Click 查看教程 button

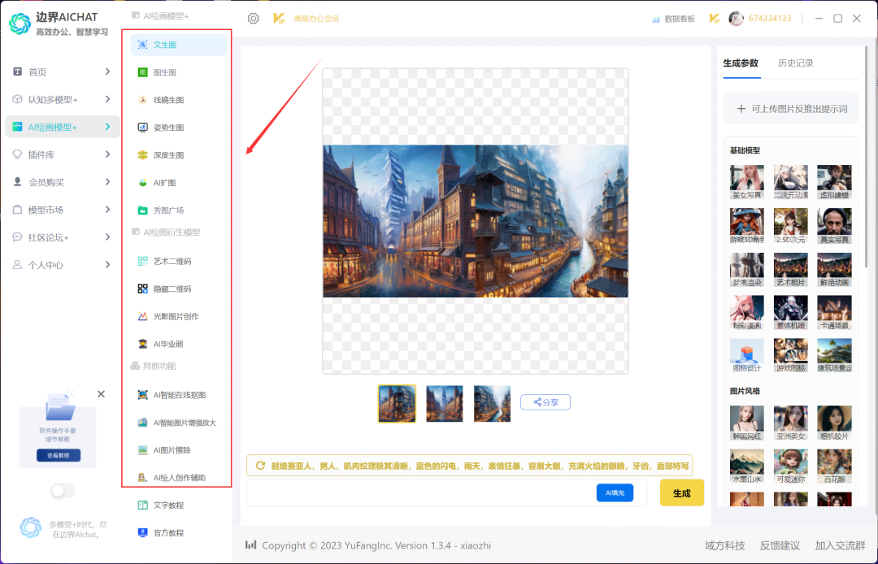(x=59, y=455)
